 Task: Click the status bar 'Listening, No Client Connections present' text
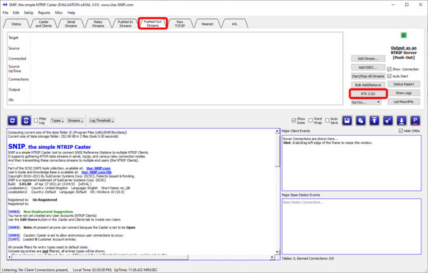[x=35, y=270]
